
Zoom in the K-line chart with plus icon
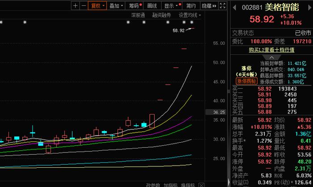tap(75, 6)
